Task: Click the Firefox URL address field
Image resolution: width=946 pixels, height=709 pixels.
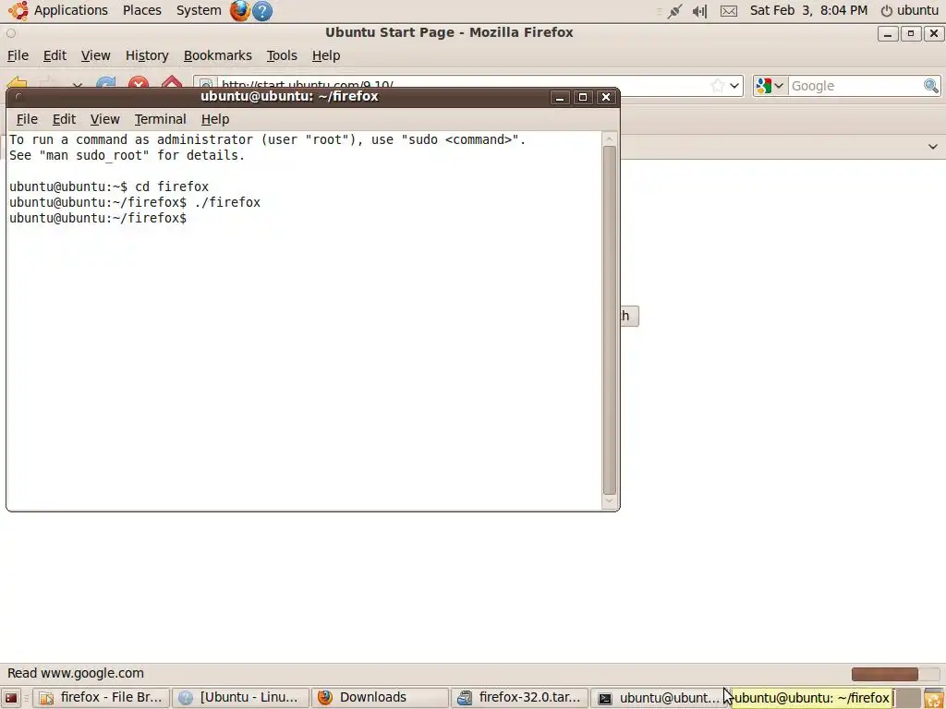Action: pyautogui.click(x=462, y=83)
